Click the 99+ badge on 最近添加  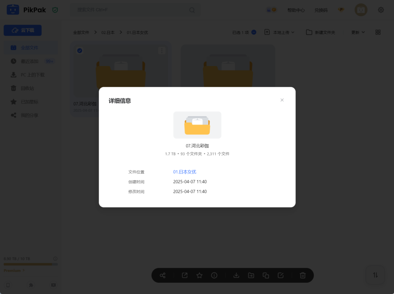[x=49, y=61]
